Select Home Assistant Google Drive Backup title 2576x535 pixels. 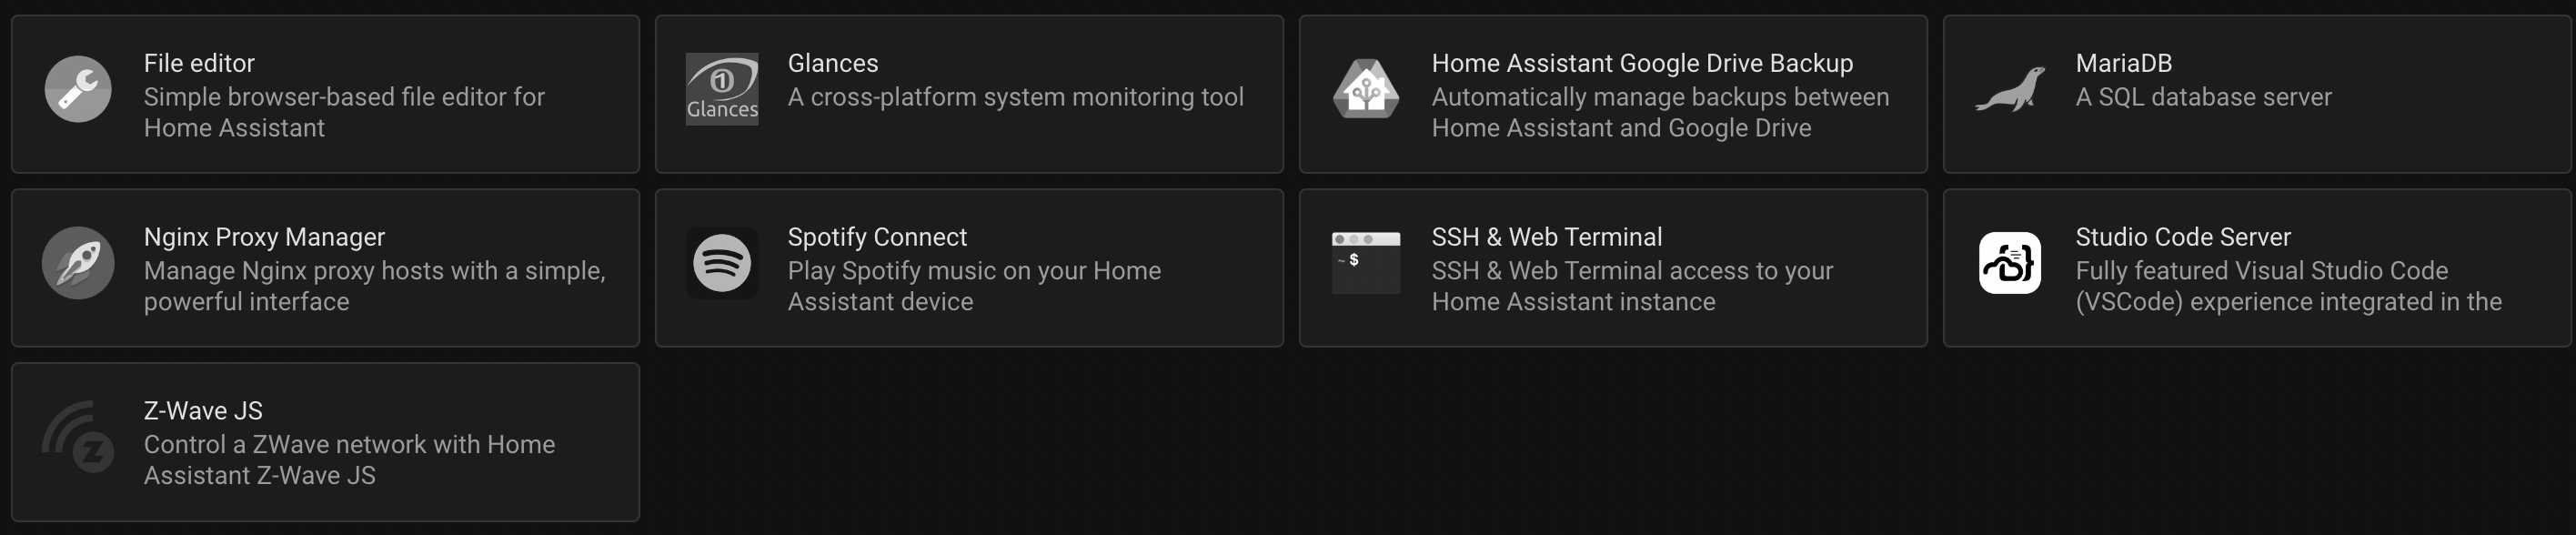click(1642, 63)
